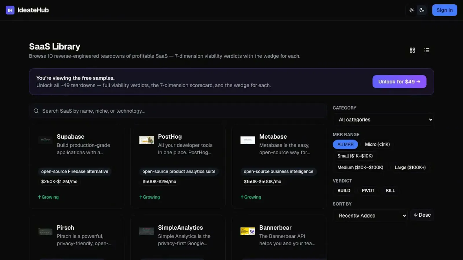Select the Medium ($10K–$100K) filter chip
Image resolution: width=463 pixels, height=260 pixels.
coord(360,168)
